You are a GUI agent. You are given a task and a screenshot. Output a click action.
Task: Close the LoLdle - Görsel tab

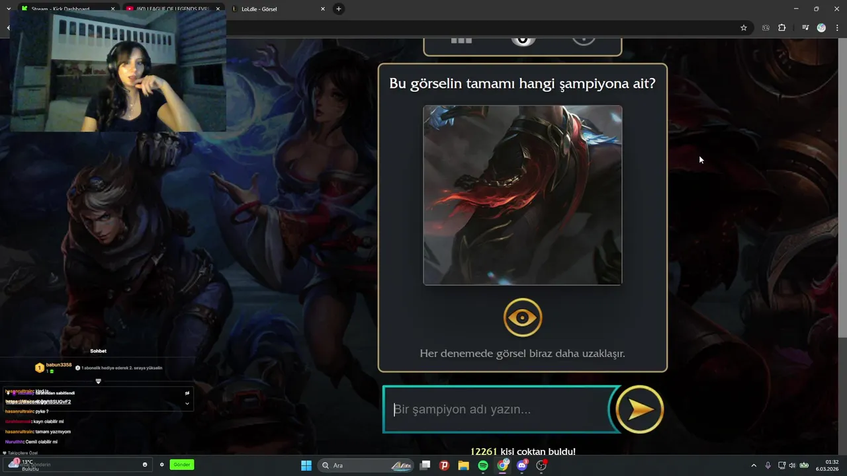tap(323, 9)
